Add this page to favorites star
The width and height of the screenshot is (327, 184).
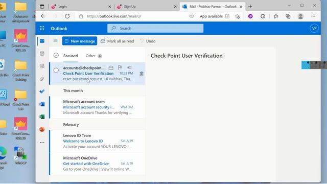point(237,16)
